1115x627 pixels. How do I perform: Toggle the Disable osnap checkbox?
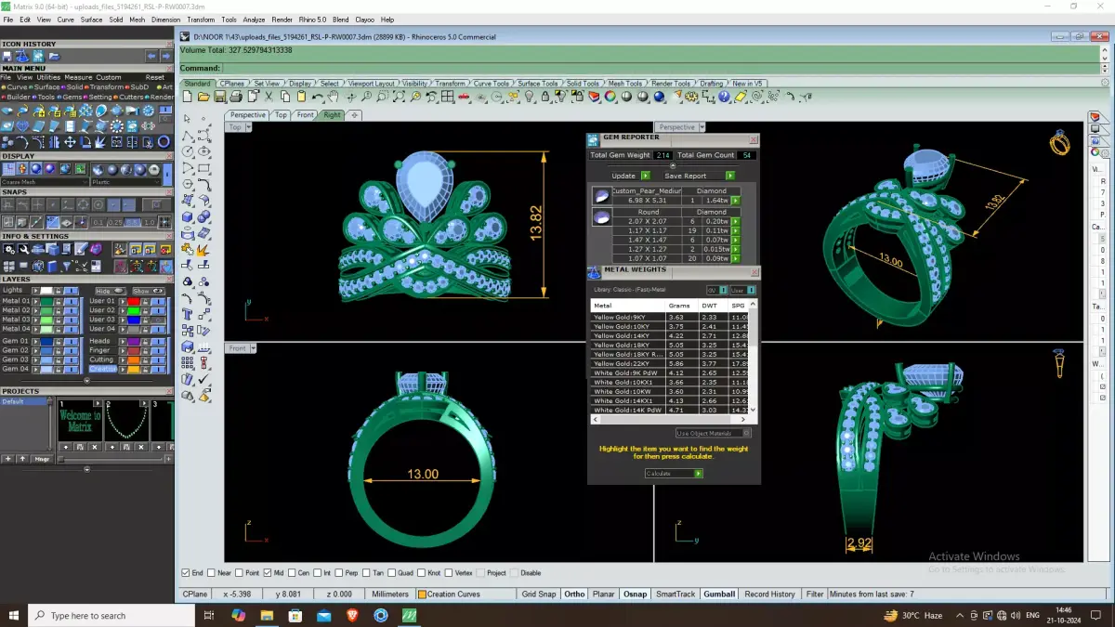point(514,573)
